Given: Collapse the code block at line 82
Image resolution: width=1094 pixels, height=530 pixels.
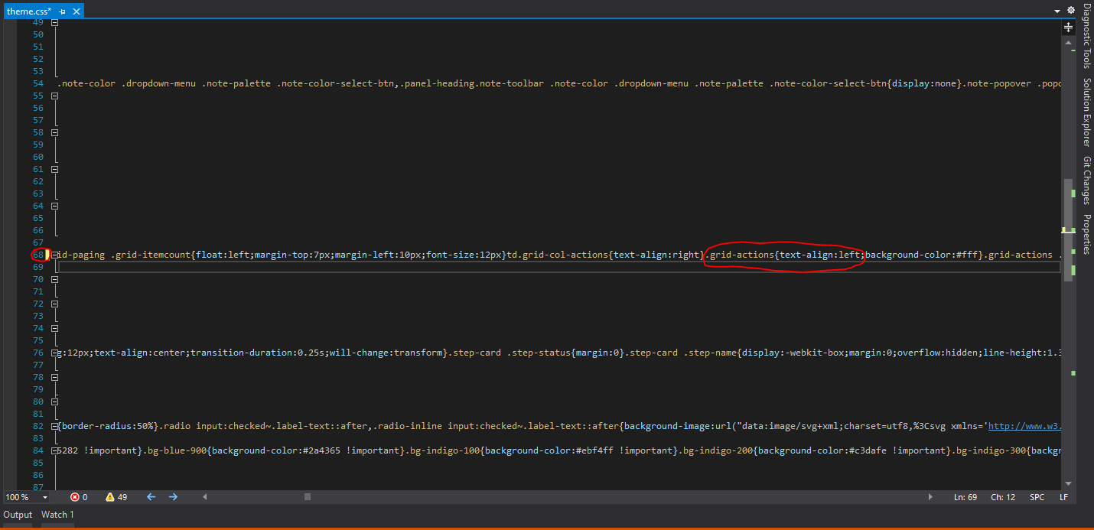Looking at the screenshot, I should click(x=54, y=426).
